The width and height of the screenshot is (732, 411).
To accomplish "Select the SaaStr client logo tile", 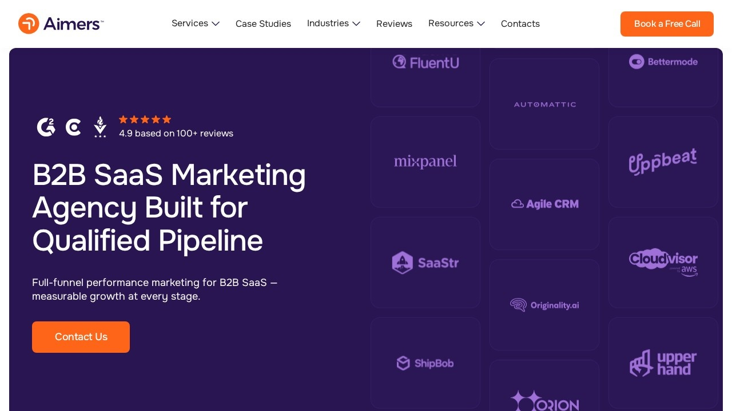I will (x=425, y=263).
